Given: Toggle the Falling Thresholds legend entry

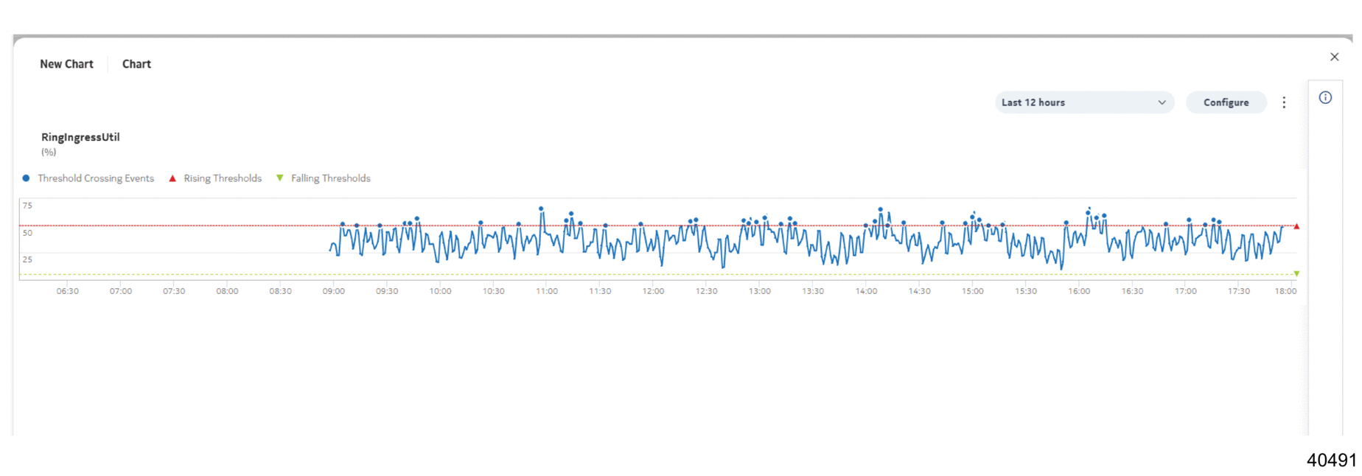Looking at the screenshot, I should 323,178.
